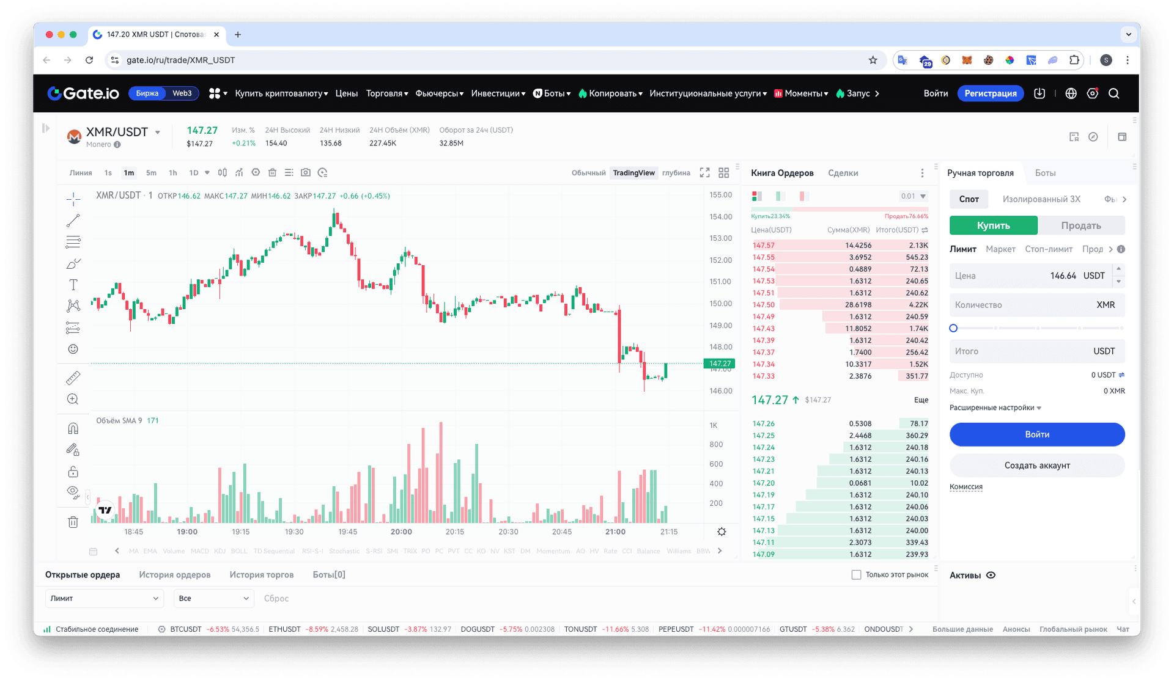
Task: Expand the Расширенные настройки section
Action: [x=995, y=408]
